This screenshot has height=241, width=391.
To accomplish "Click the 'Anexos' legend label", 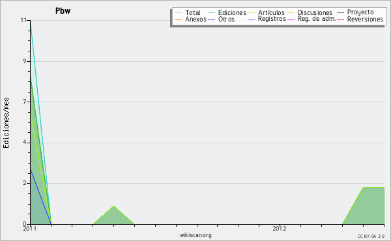I will [195, 19].
